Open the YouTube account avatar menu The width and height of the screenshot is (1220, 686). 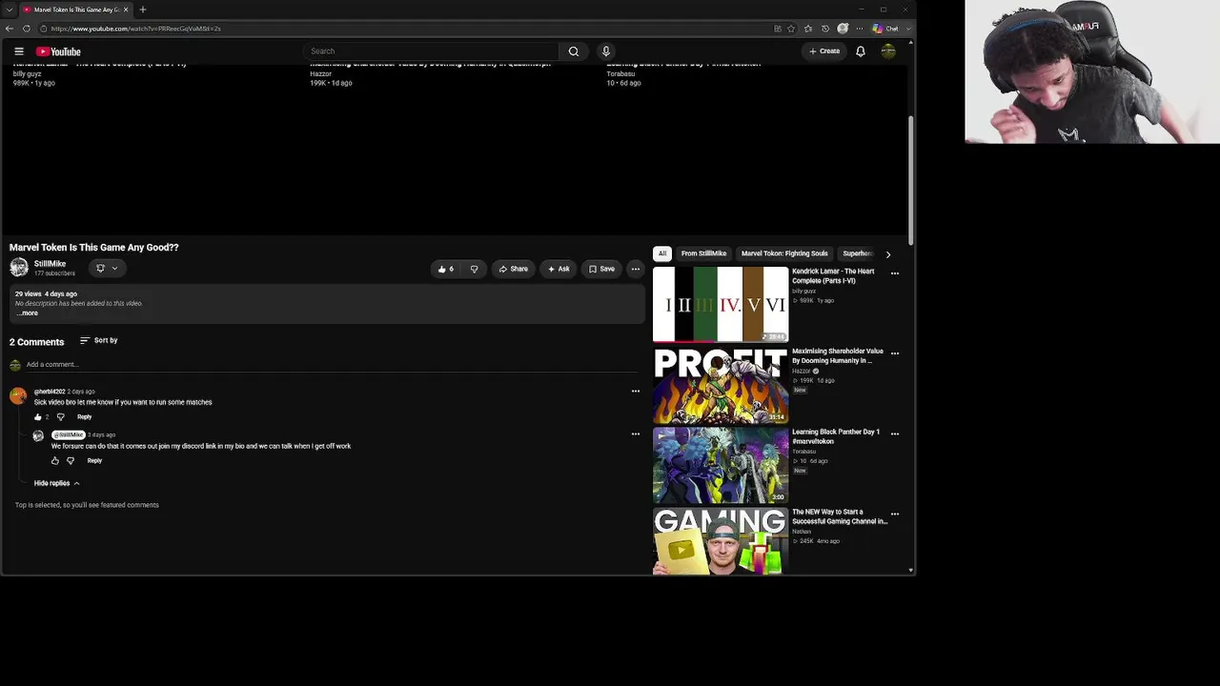coord(888,51)
